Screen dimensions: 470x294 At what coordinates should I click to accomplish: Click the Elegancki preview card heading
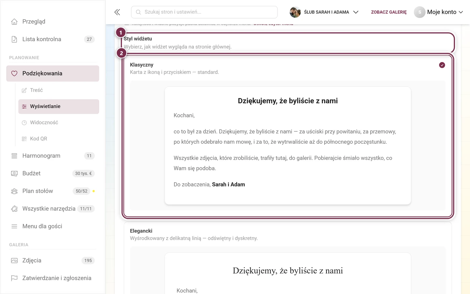(x=288, y=271)
